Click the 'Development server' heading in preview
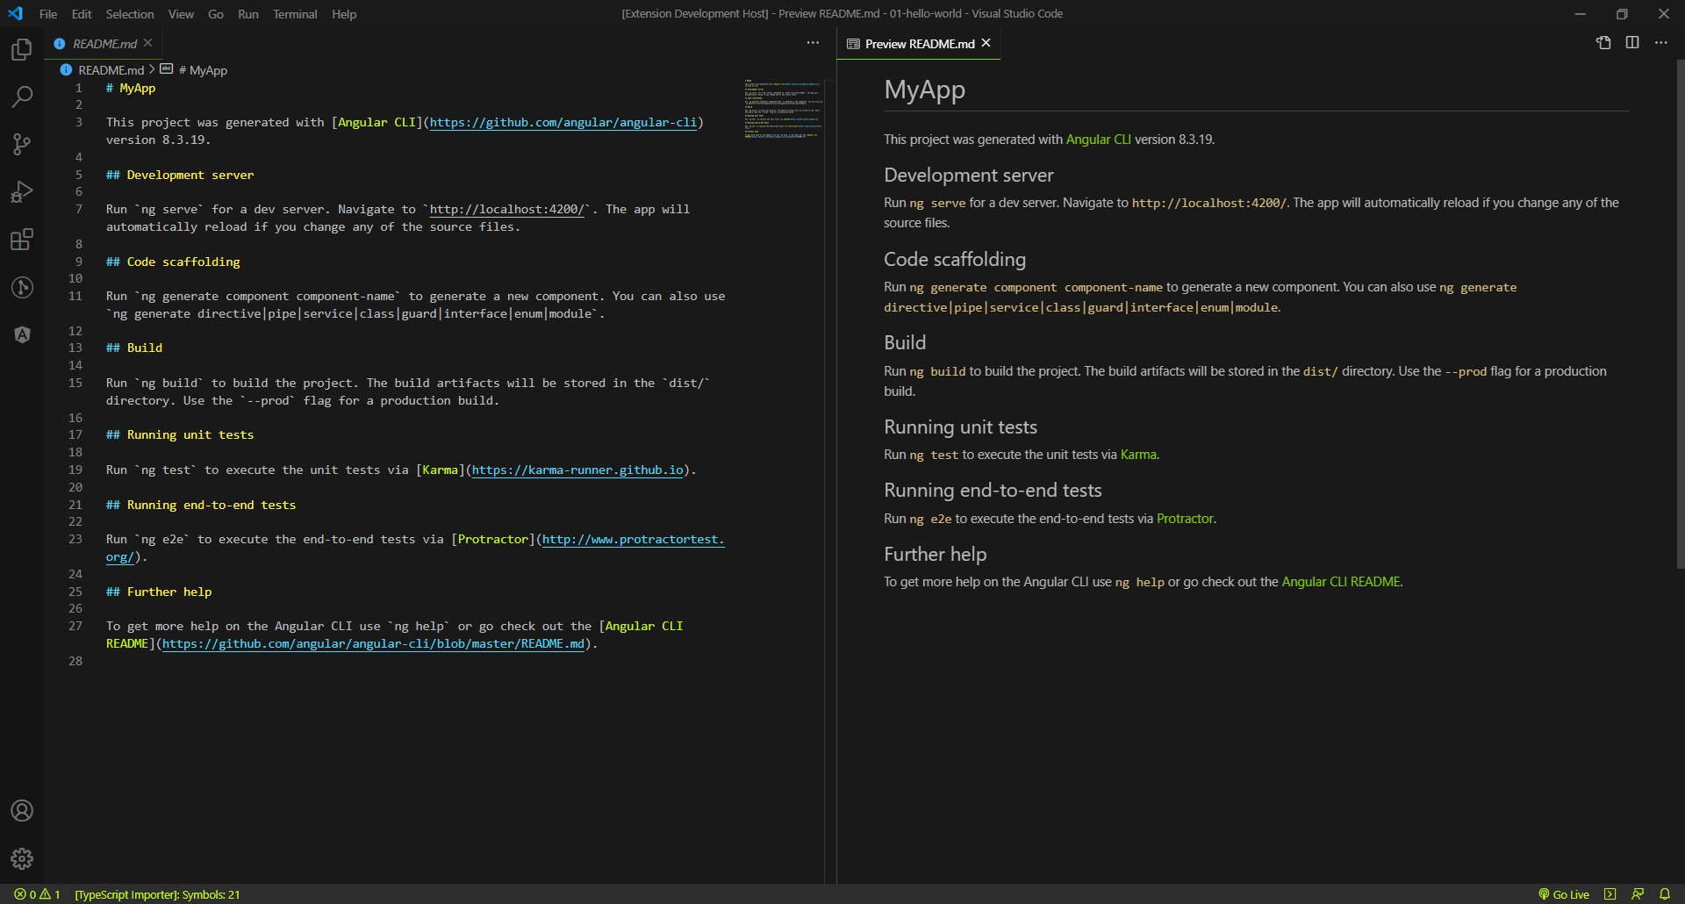The height and width of the screenshot is (904, 1685). 968,176
